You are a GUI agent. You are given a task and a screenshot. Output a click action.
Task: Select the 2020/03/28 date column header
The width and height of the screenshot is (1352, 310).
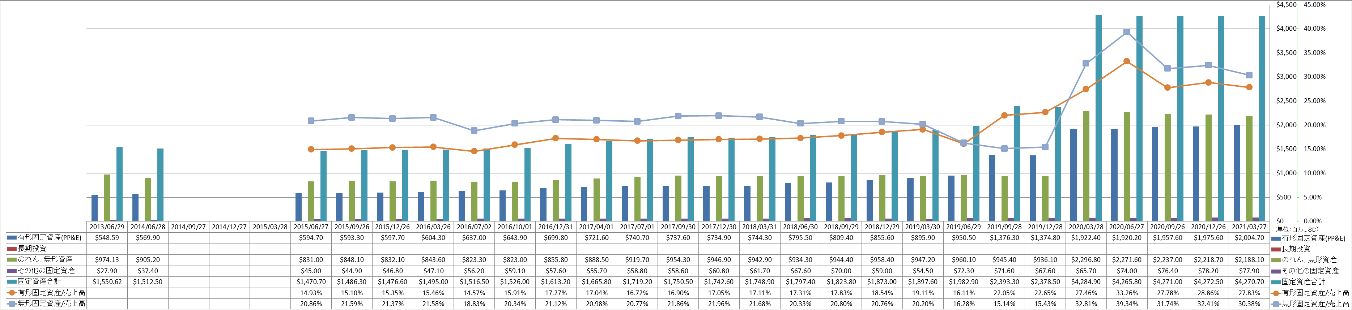tap(1085, 227)
